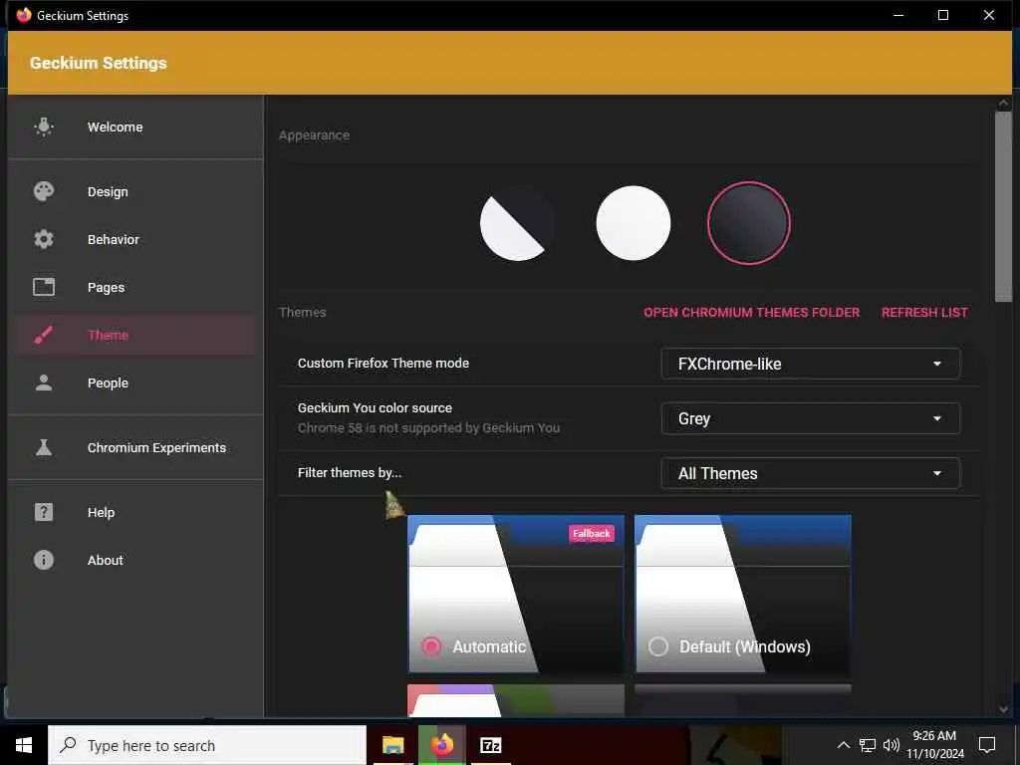Choose the automatic half-light half-dark appearance
Image resolution: width=1020 pixels, height=765 pixels.
pyautogui.click(x=517, y=223)
